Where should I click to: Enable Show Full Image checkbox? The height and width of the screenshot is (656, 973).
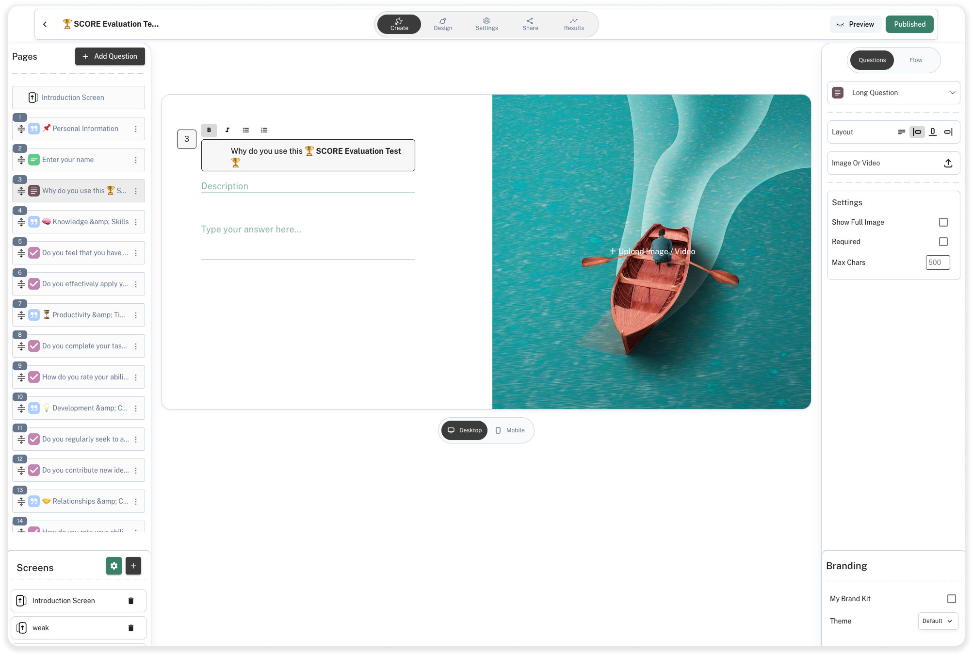(x=943, y=222)
